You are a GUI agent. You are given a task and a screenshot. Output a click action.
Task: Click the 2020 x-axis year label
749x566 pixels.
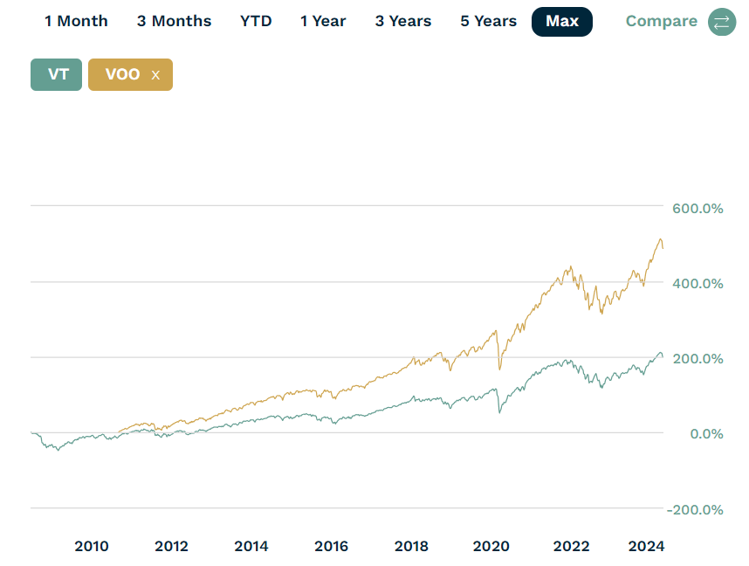[x=491, y=547]
